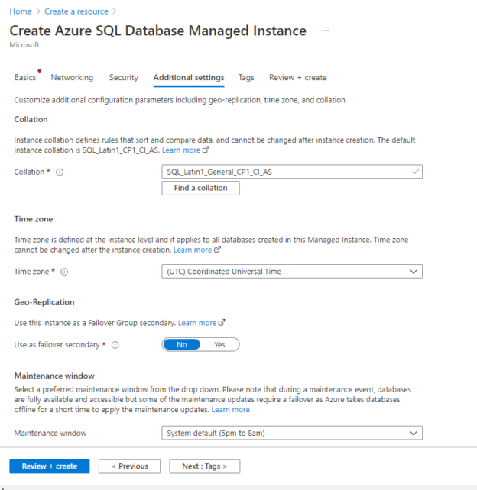Click the Find a collation button
Screen dimensions: 477x490
pos(200,188)
